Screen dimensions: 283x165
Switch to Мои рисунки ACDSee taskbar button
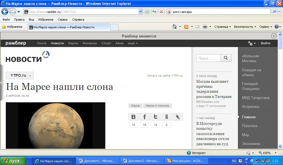click(x=186, y=161)
